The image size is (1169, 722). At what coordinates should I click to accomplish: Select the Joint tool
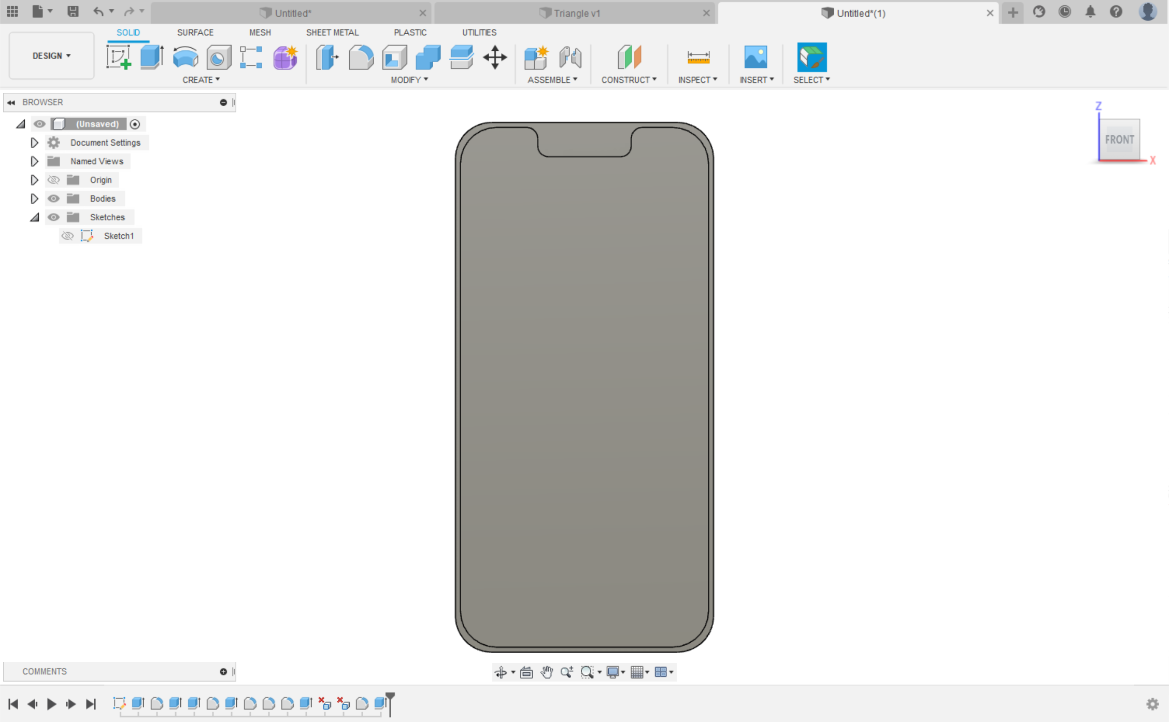(570, 57)
